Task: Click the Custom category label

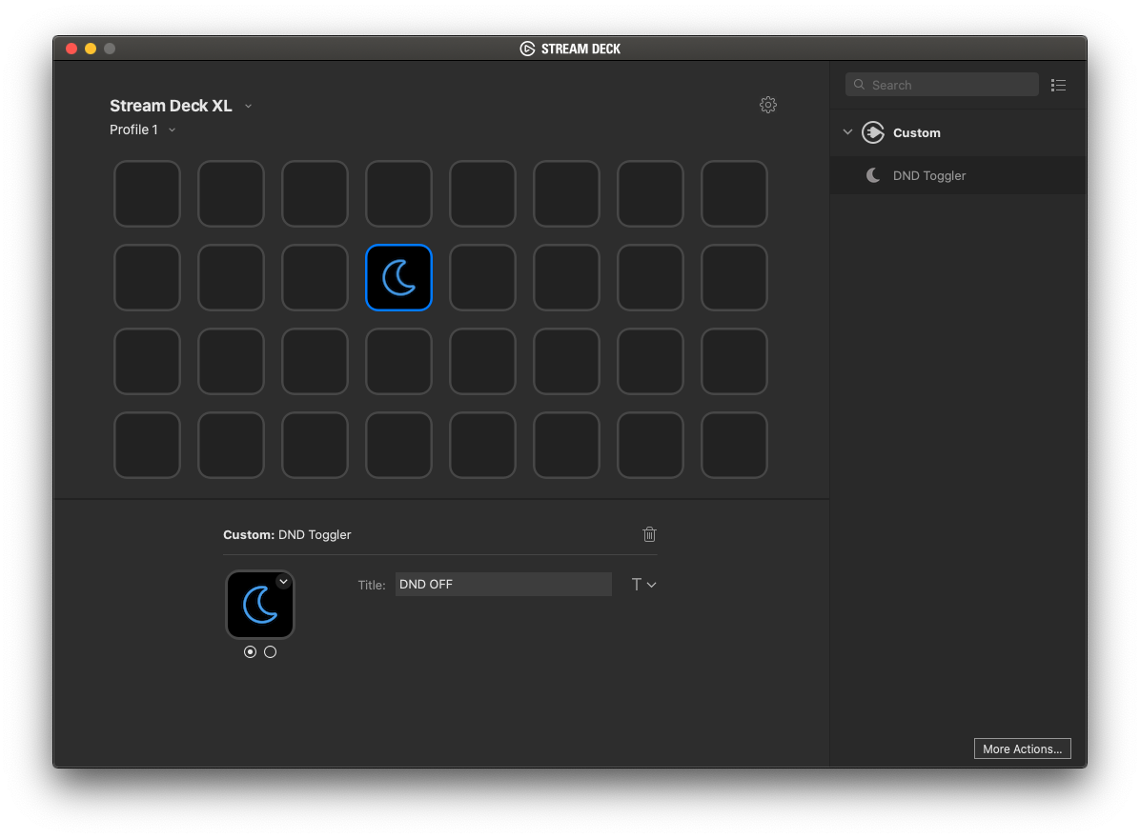Action: pos(916,133)
